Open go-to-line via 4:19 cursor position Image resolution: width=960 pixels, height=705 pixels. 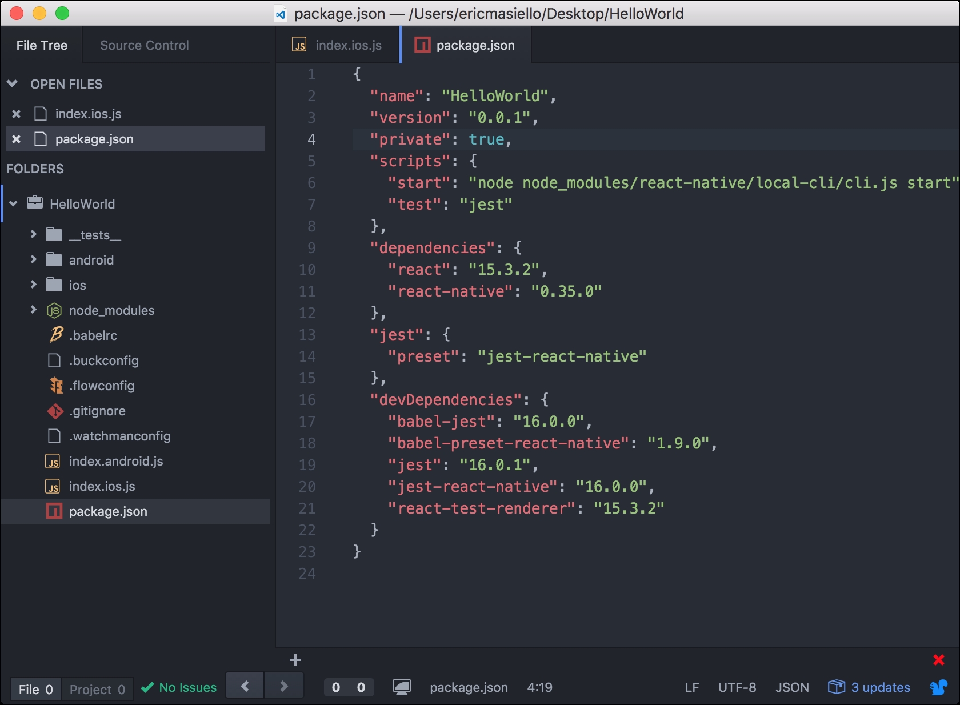pyautogui.click(x=539, y=687)
